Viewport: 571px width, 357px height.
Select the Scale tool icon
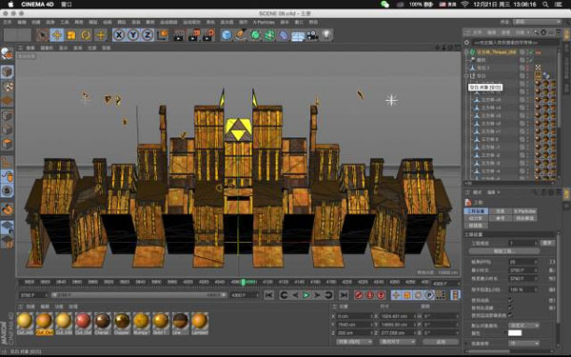71,35
